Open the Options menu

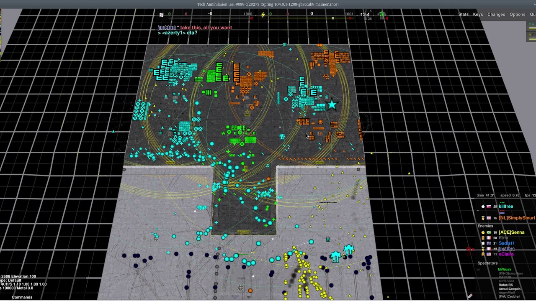[517, 15]
